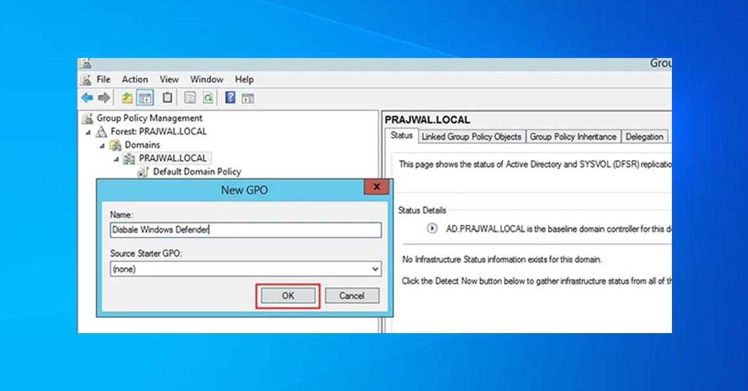
Task: Collapse the Forest: PRAJWAL.LOCAL node
Action: (x=88, y=131)
